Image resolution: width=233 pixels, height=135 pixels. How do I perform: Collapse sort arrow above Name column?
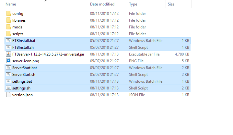coord(46,1)
